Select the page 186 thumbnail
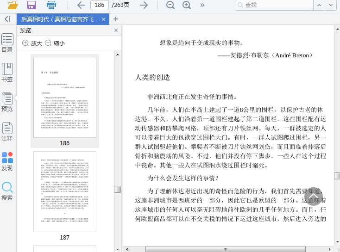Image resolution: width=340 pixels, height=252 pixels. 64,97
